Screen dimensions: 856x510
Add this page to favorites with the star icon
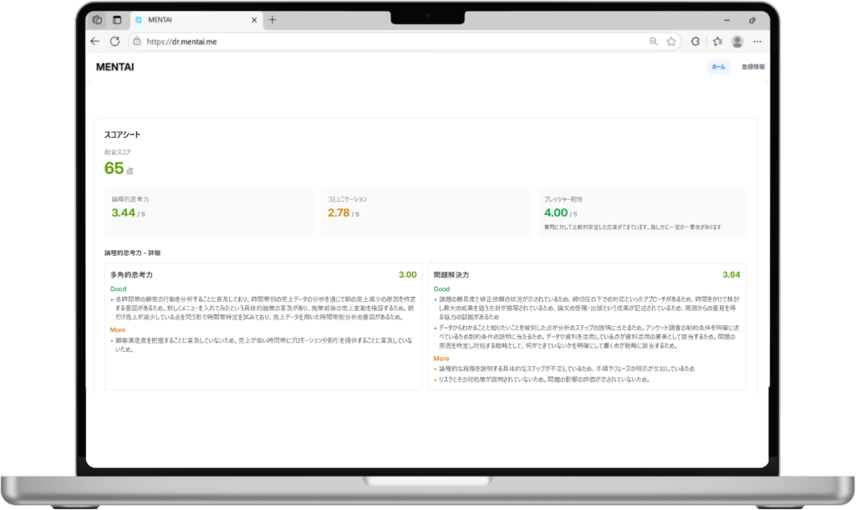click(671, 41)
